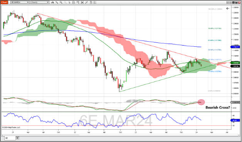This screenshot has height=142, width=242.
Task: Click the blue RSI value marker
Action: pos(235,120)
